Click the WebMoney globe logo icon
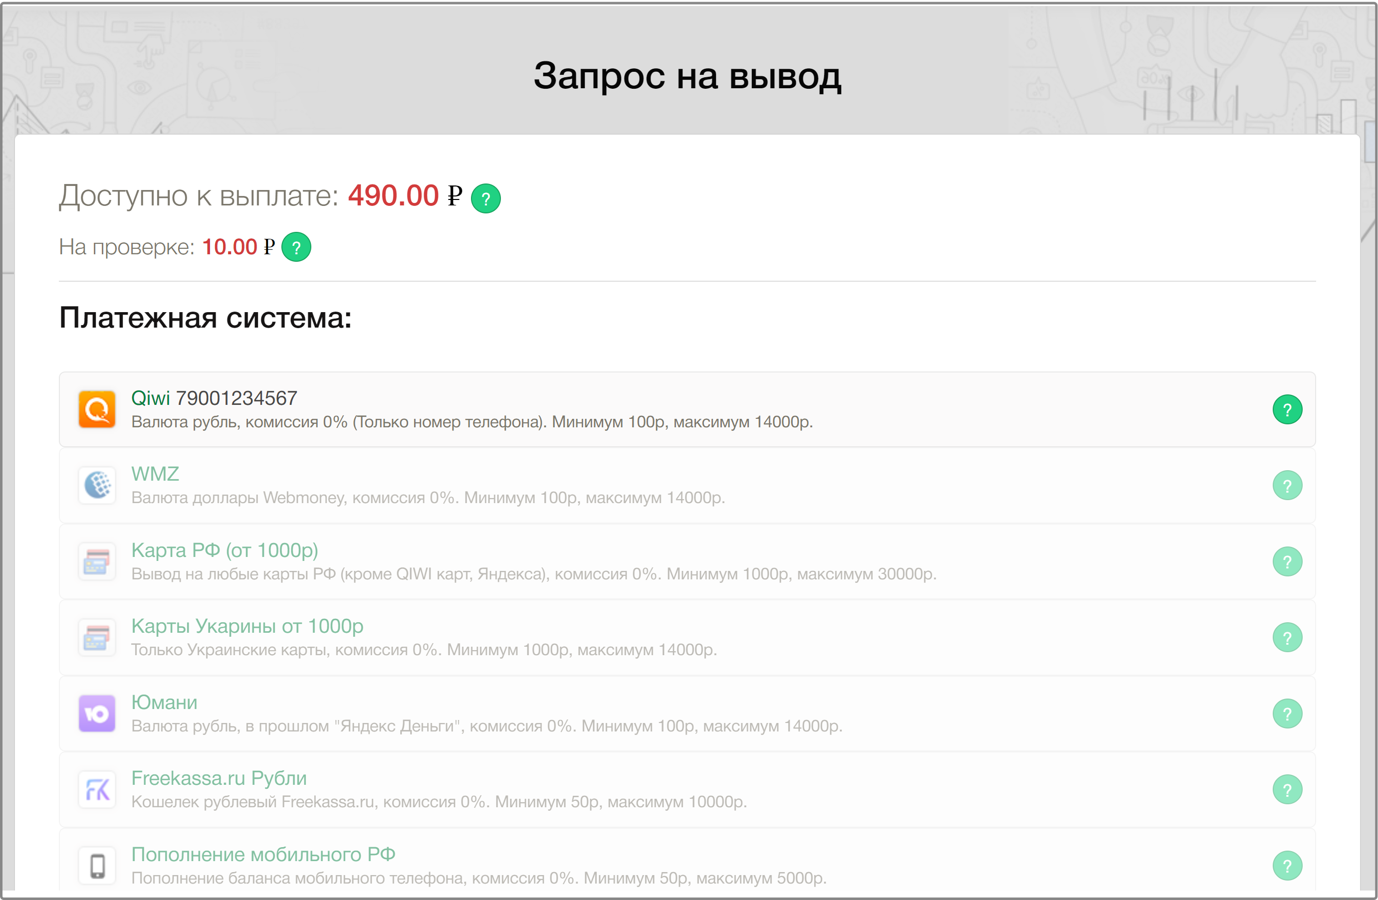 [x=97, y=486]
